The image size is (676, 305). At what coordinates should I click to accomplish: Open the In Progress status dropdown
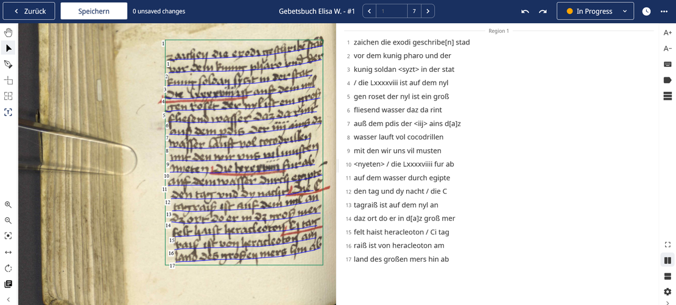pyautogui.click(x=595, y=12)
